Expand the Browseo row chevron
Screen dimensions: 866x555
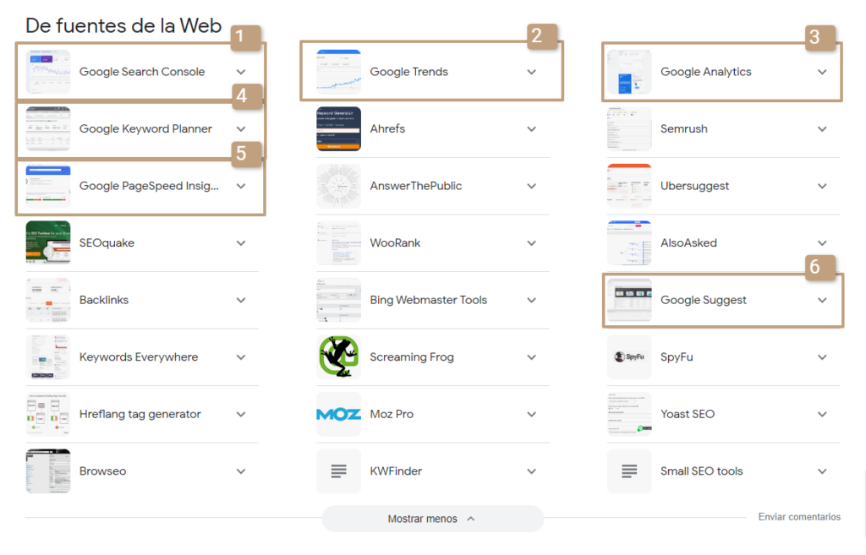pyautogui.click(x=241, y=471)
